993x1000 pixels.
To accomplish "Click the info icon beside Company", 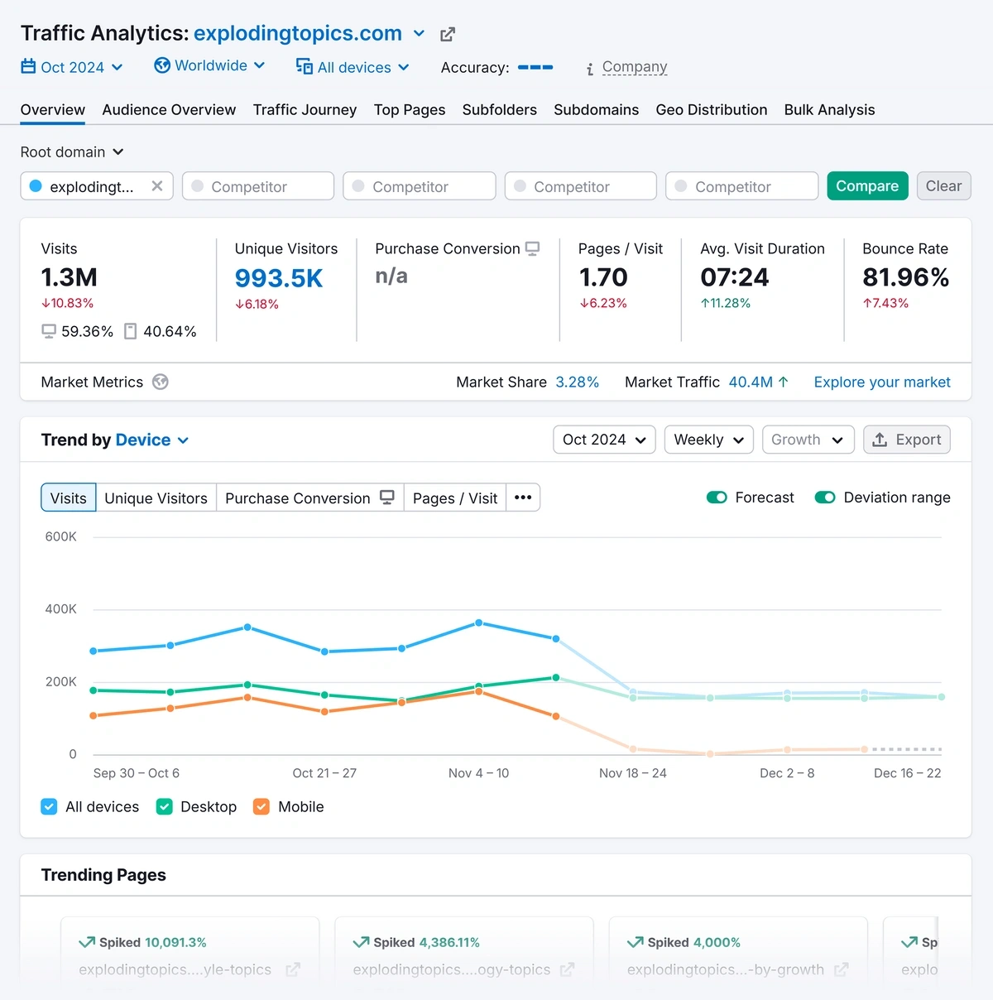I will [x=590, y=69].
